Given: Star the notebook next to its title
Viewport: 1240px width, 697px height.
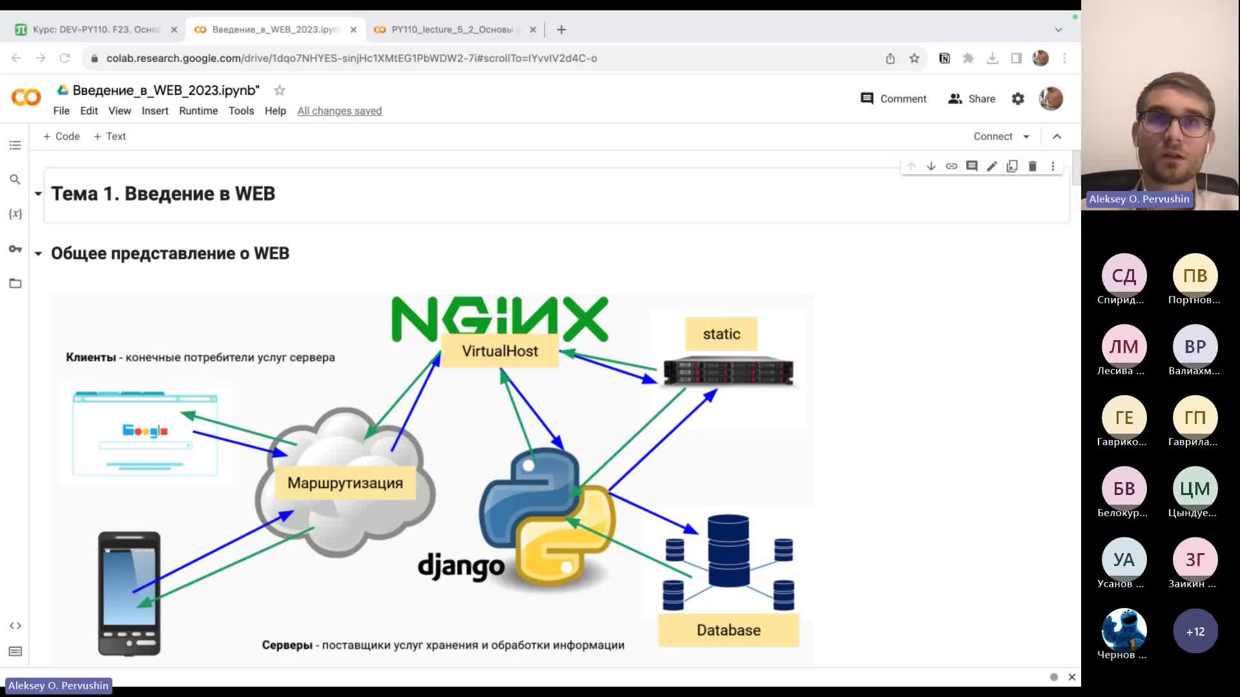Looking at the screenshot, I should tap(280, 90).
